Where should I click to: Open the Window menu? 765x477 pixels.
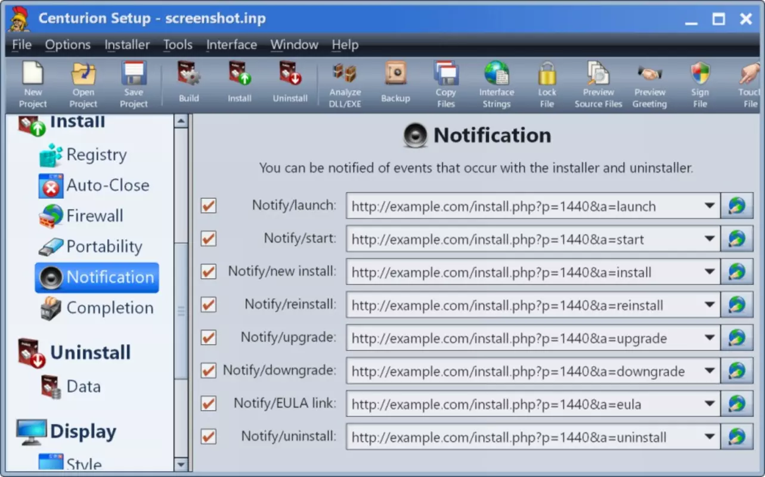(294, 45)
